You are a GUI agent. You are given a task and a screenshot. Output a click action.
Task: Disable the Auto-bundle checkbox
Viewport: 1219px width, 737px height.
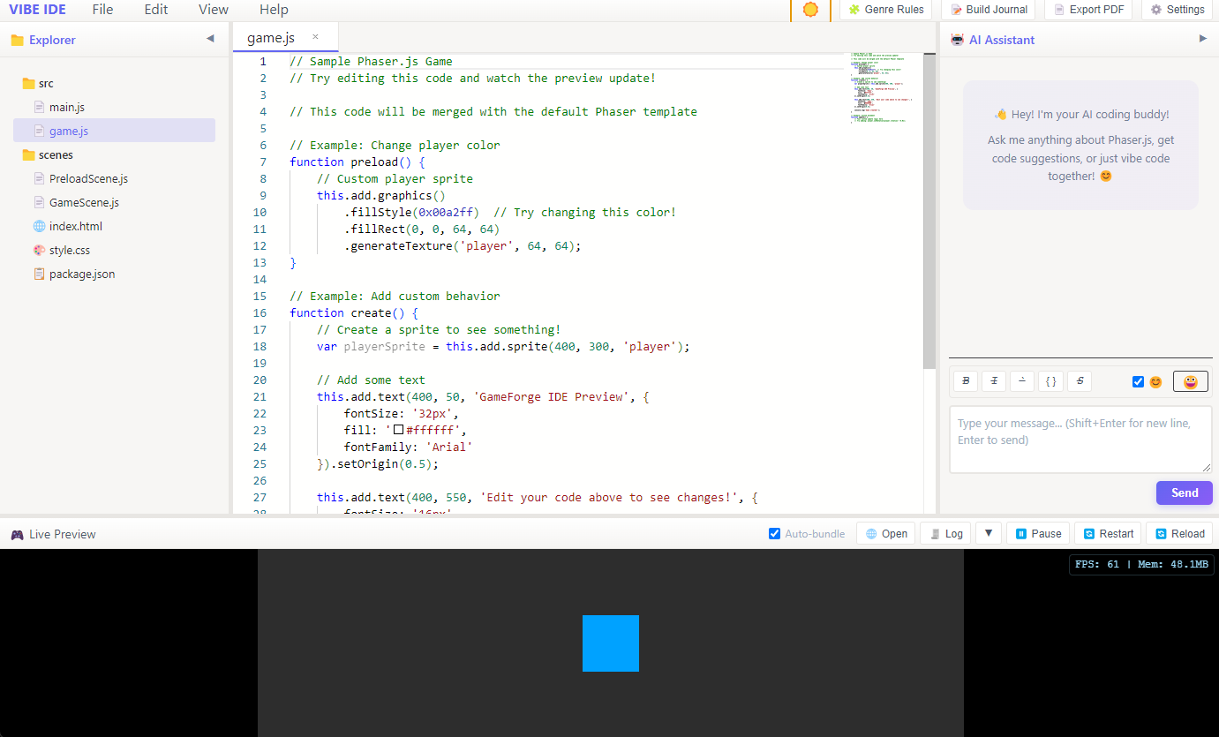775,533
